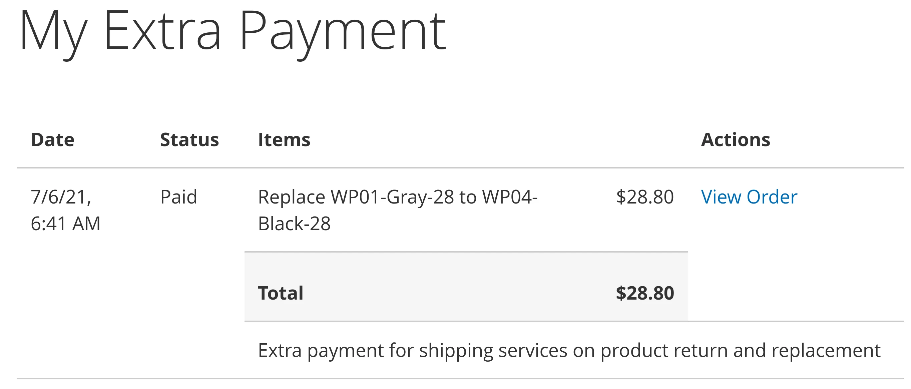Click the Status column header
This screenshot has width=911, height=389.
pos(189,140)
